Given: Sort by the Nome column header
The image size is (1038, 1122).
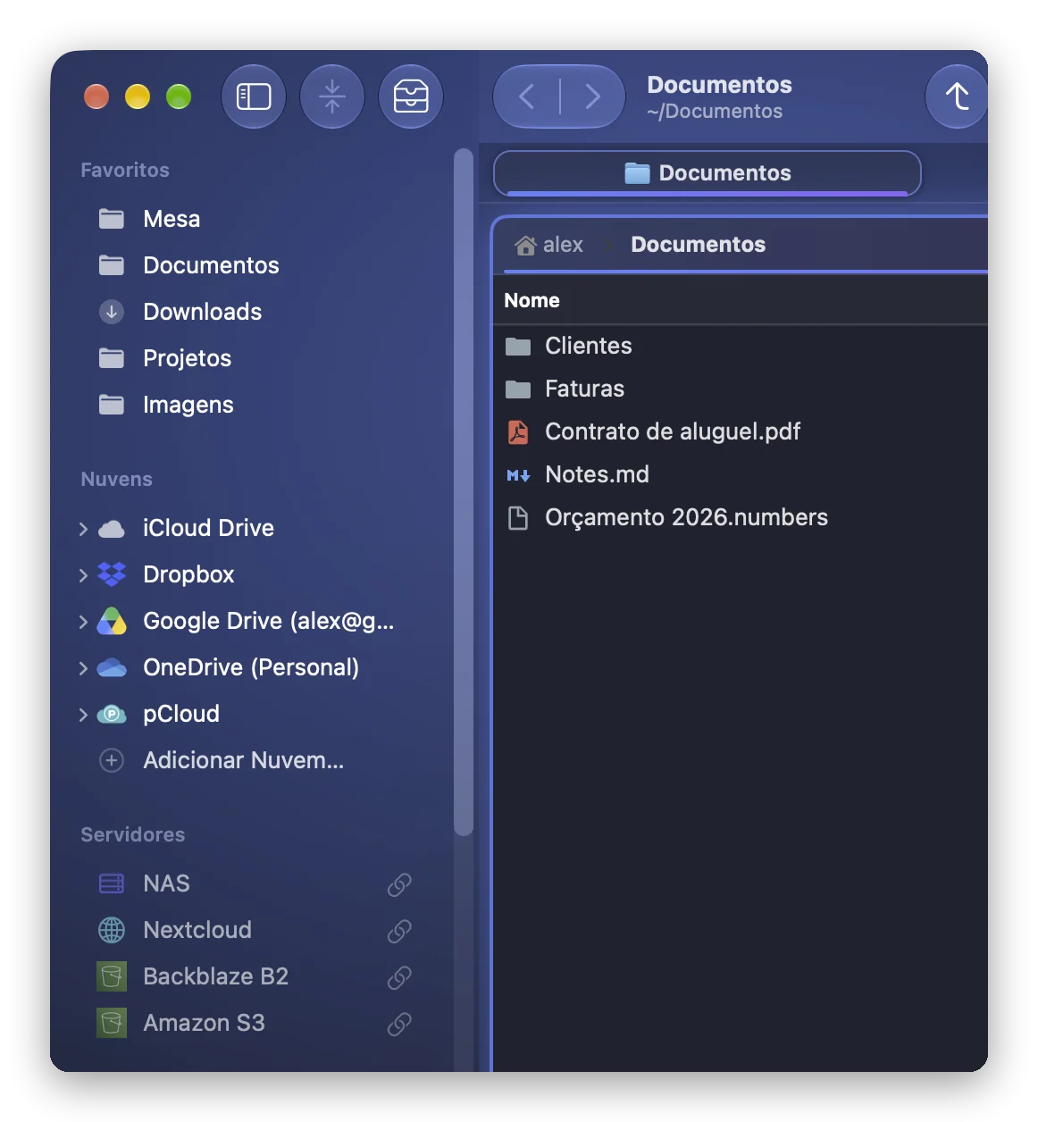Looking at the screenshot, I should (x=532, y=301).
